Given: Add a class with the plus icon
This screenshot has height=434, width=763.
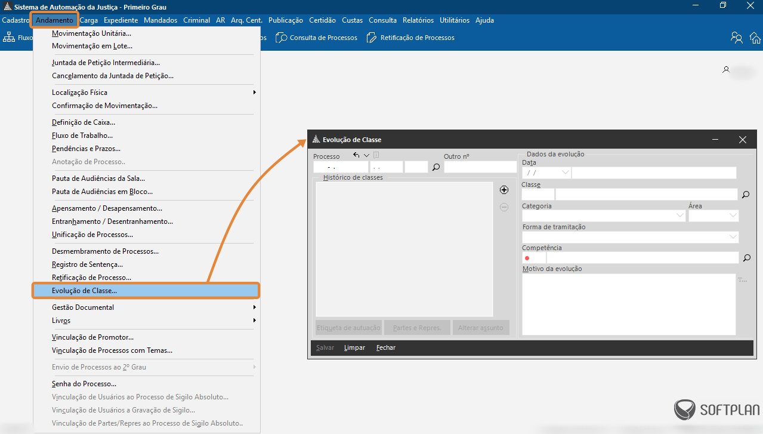Looking at the screenshot, I should tap(504, 190).
